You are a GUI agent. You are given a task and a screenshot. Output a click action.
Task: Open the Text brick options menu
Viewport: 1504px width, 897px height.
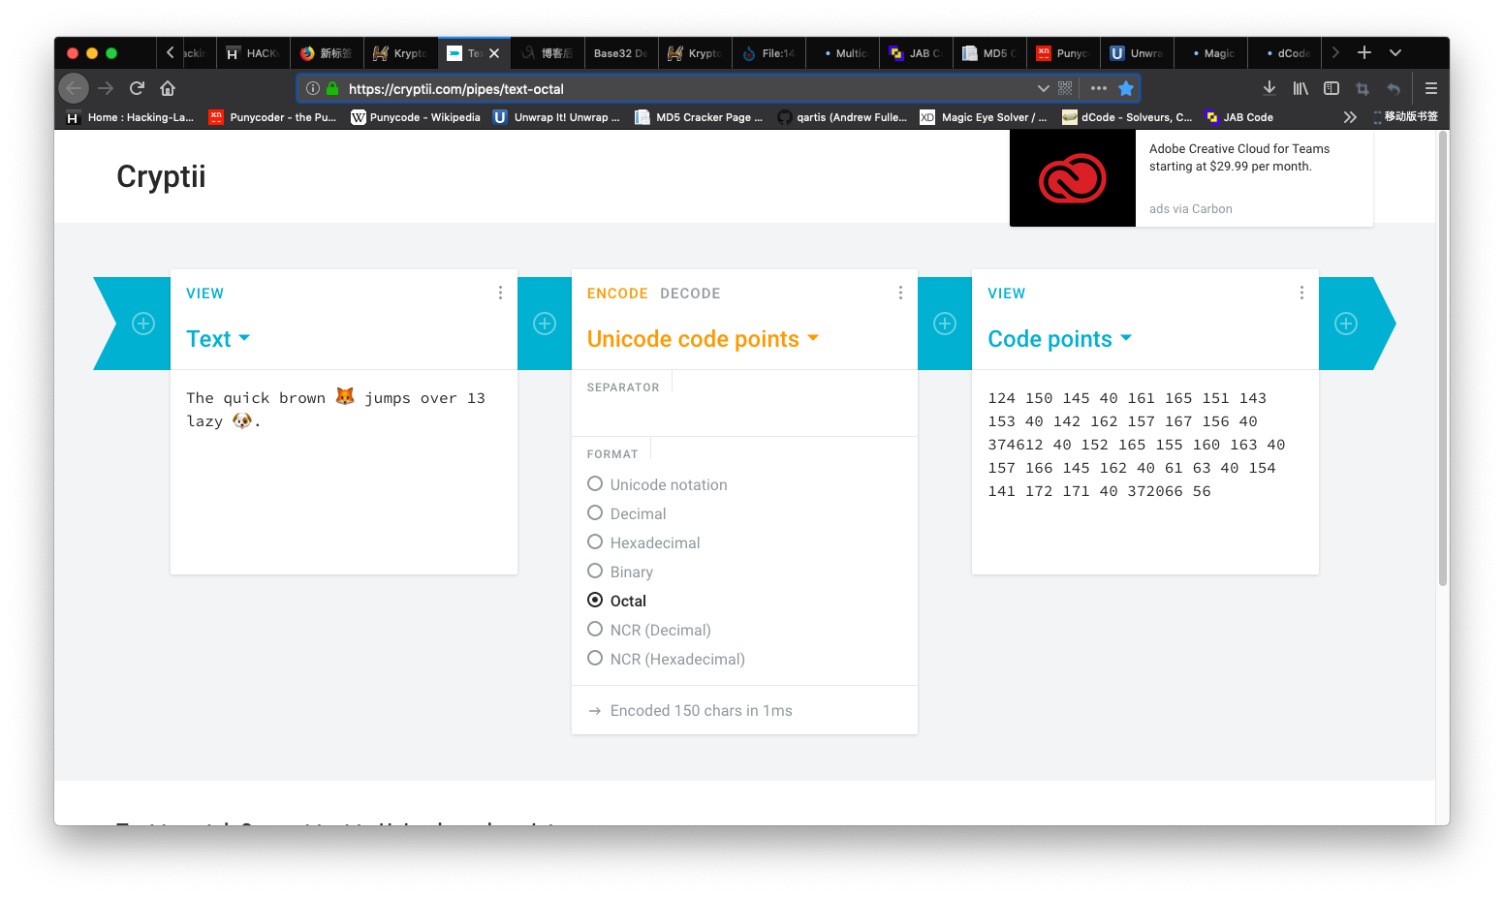point(500,293)
